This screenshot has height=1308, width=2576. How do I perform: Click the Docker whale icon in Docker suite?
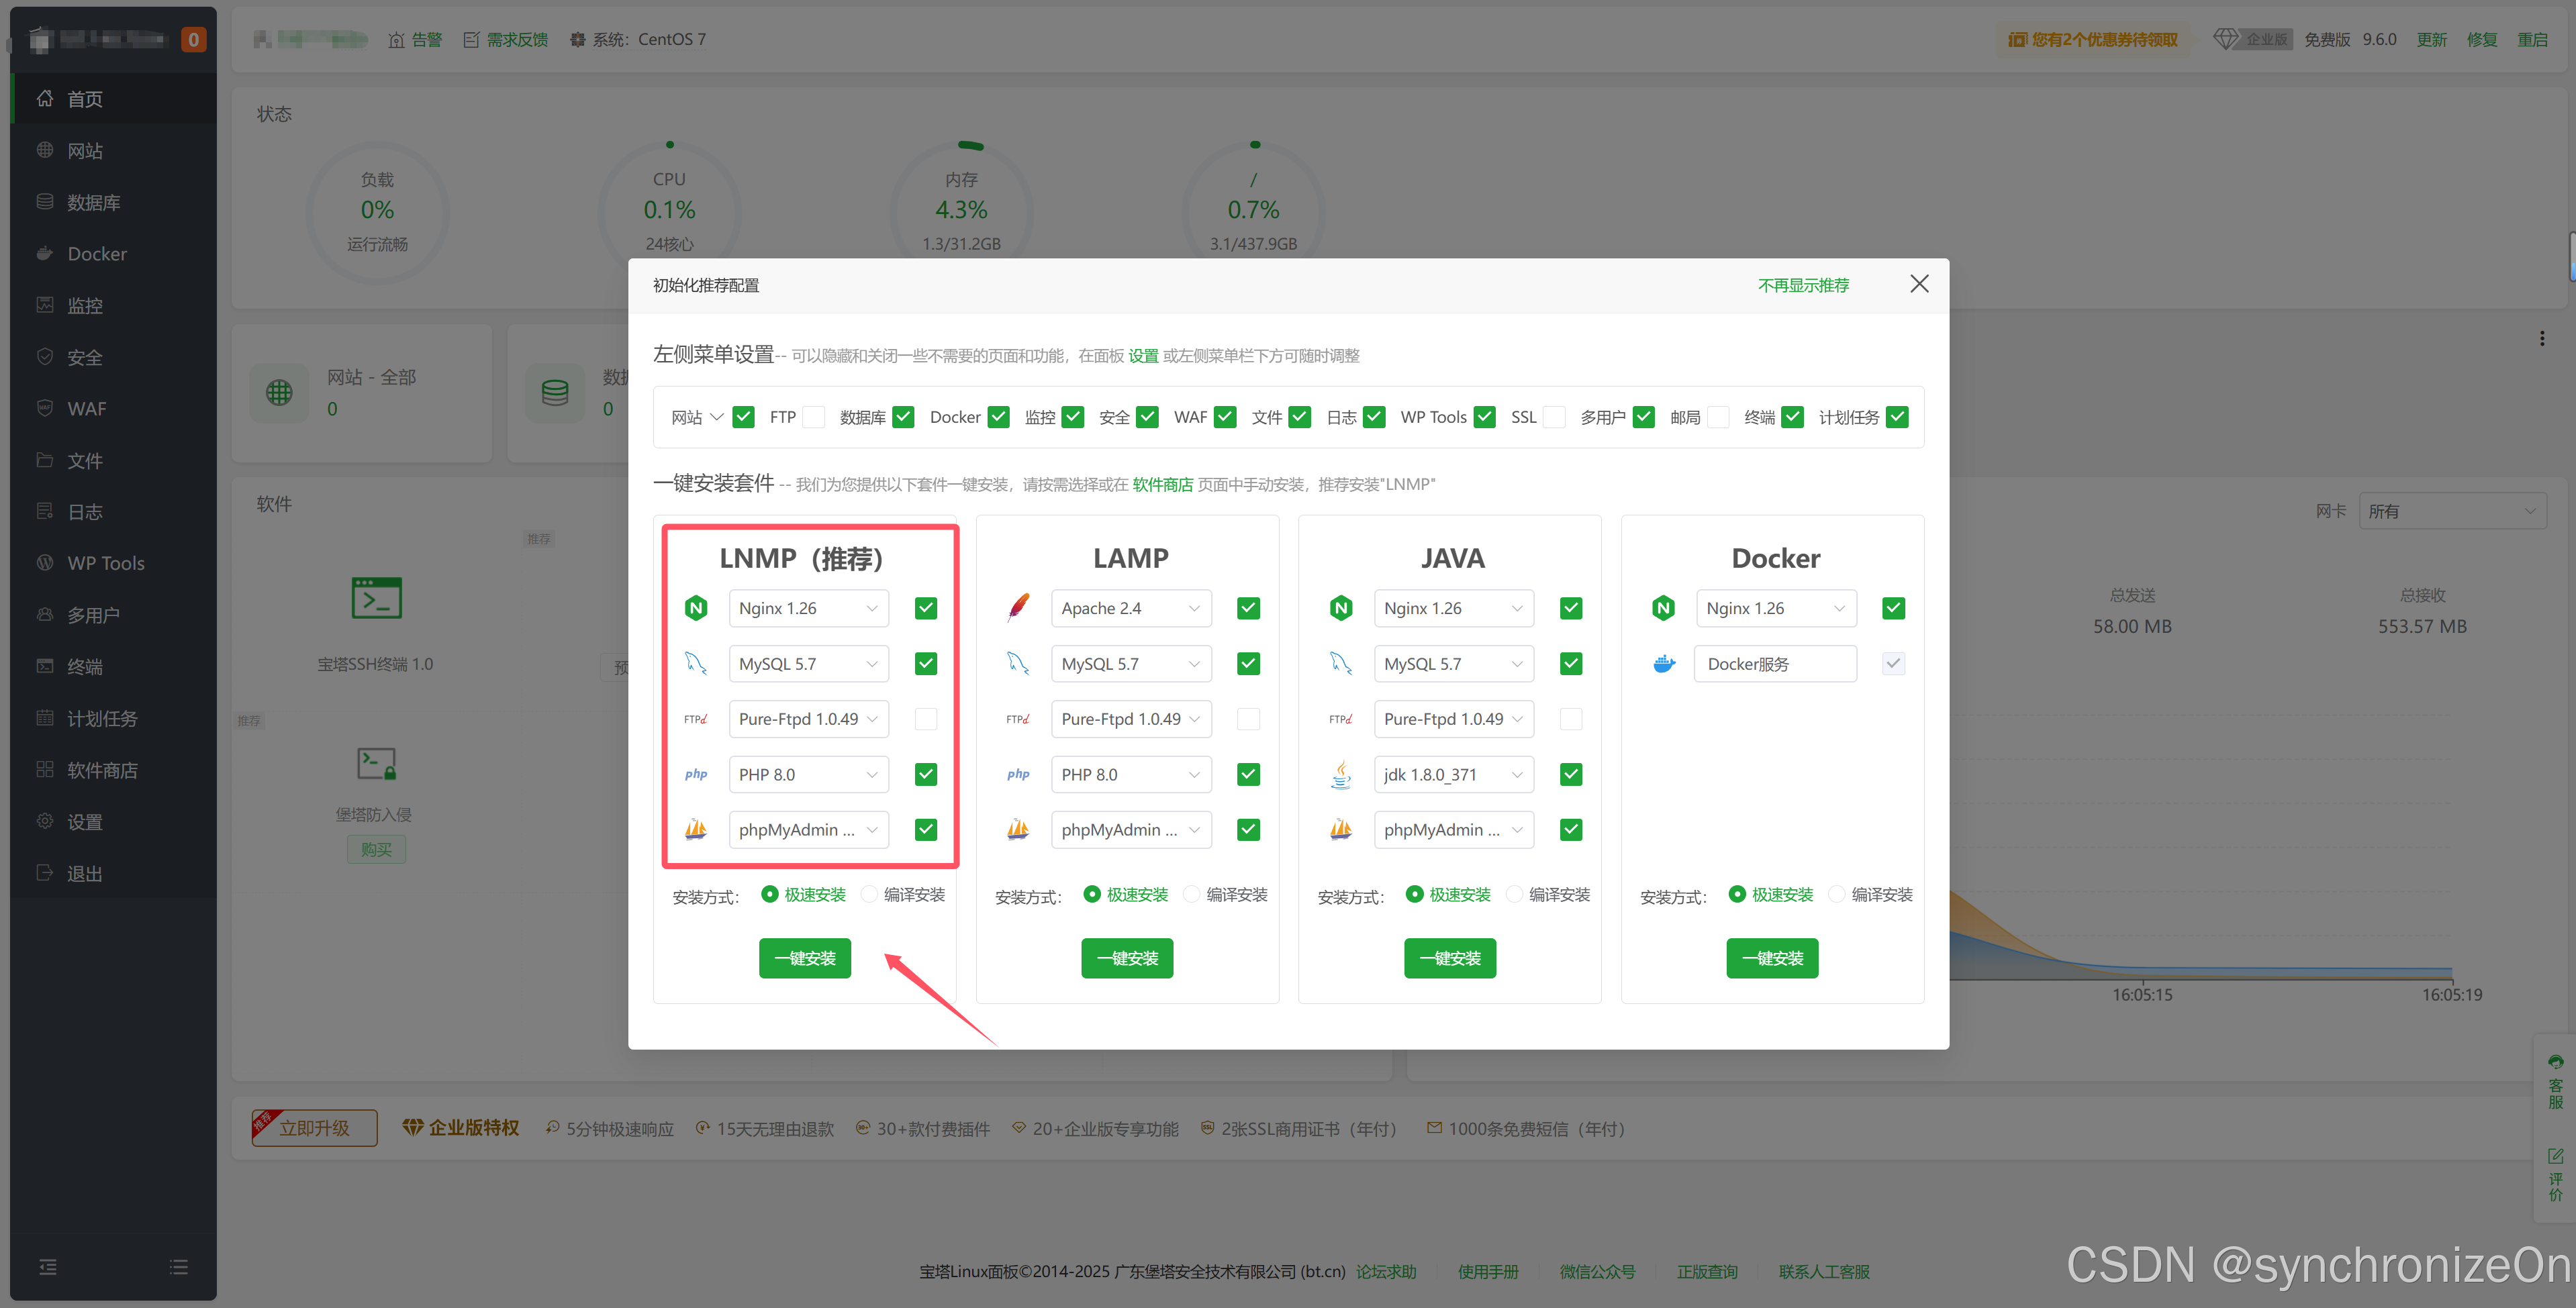1664,664
